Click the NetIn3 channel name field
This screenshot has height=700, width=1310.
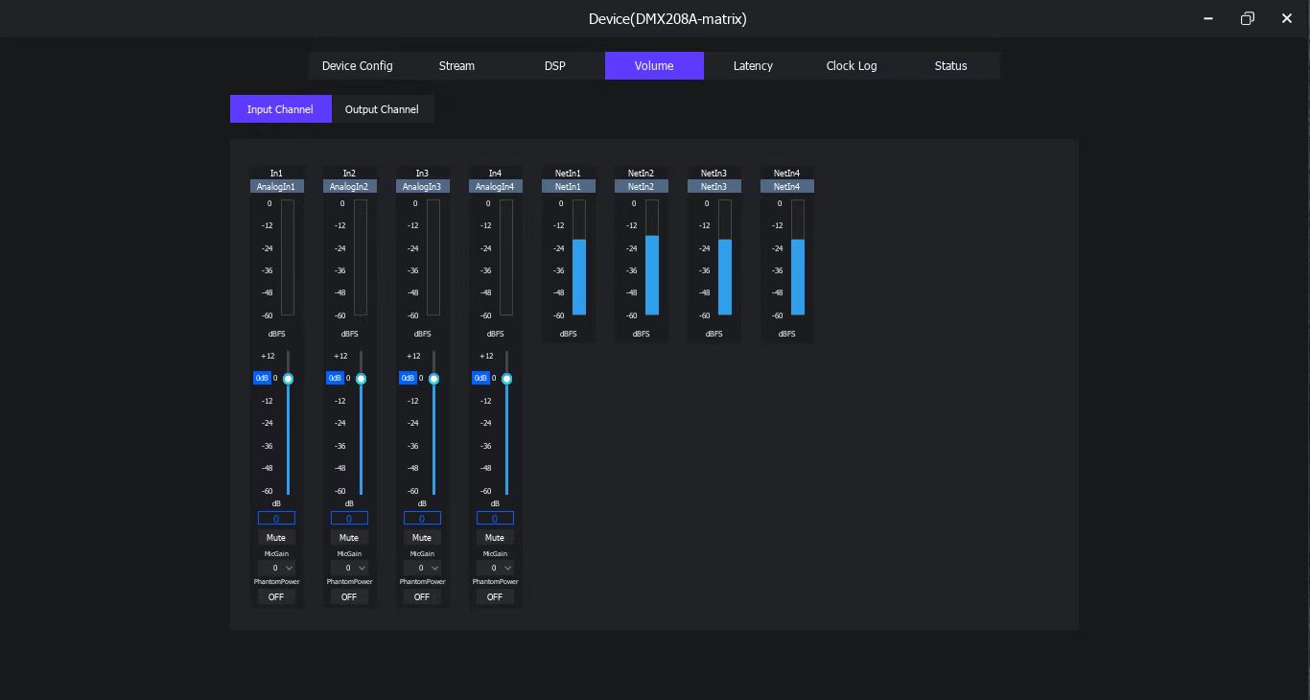point(713,186)
